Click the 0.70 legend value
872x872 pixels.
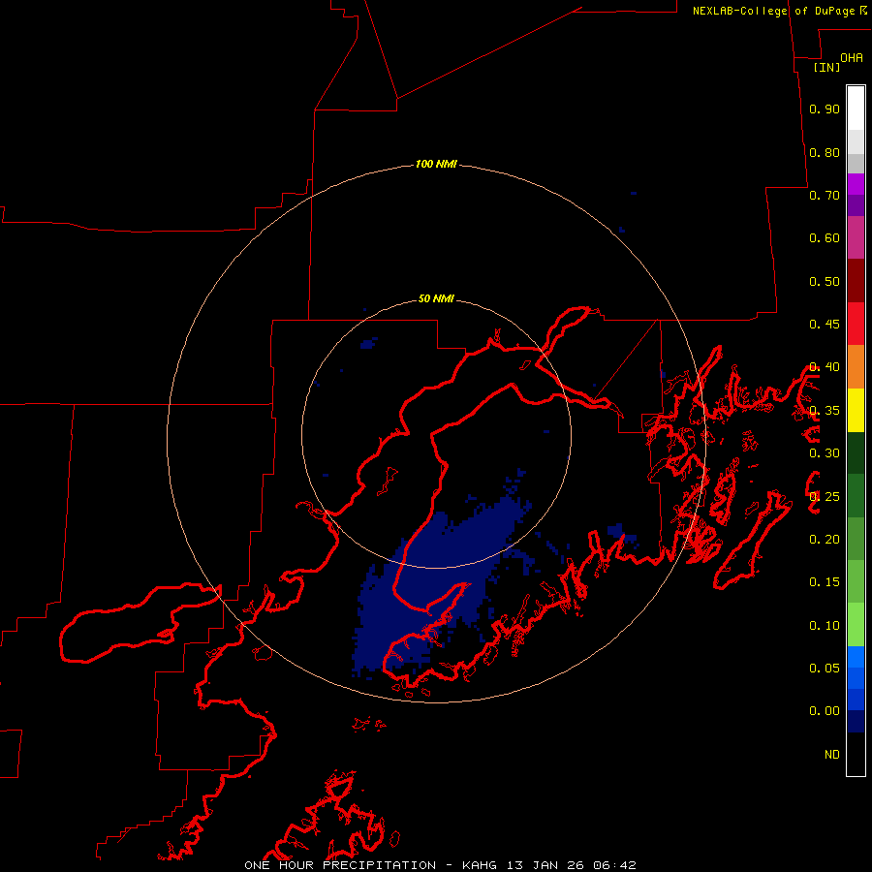click(x=825, y=195)
